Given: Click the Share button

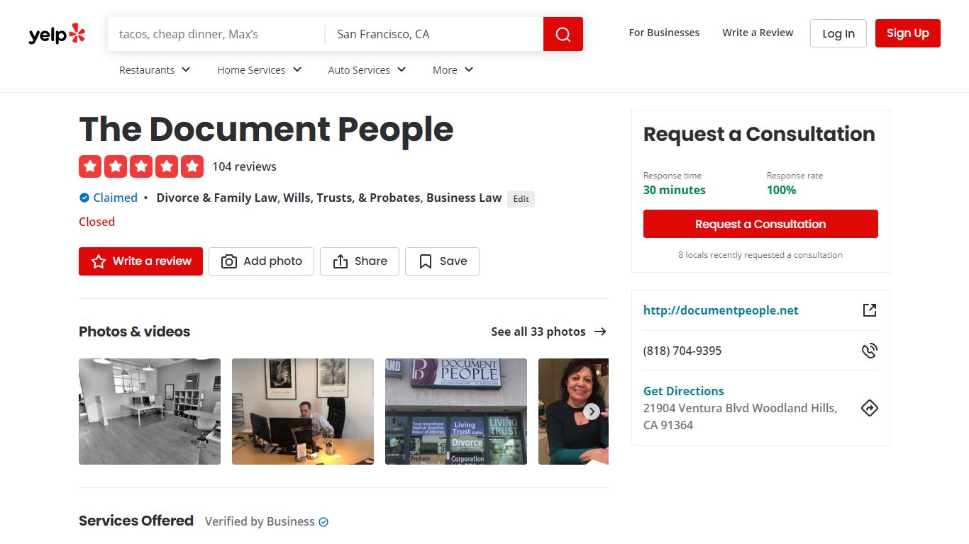Looking at the screenshot, I should [x=360, y=261].
